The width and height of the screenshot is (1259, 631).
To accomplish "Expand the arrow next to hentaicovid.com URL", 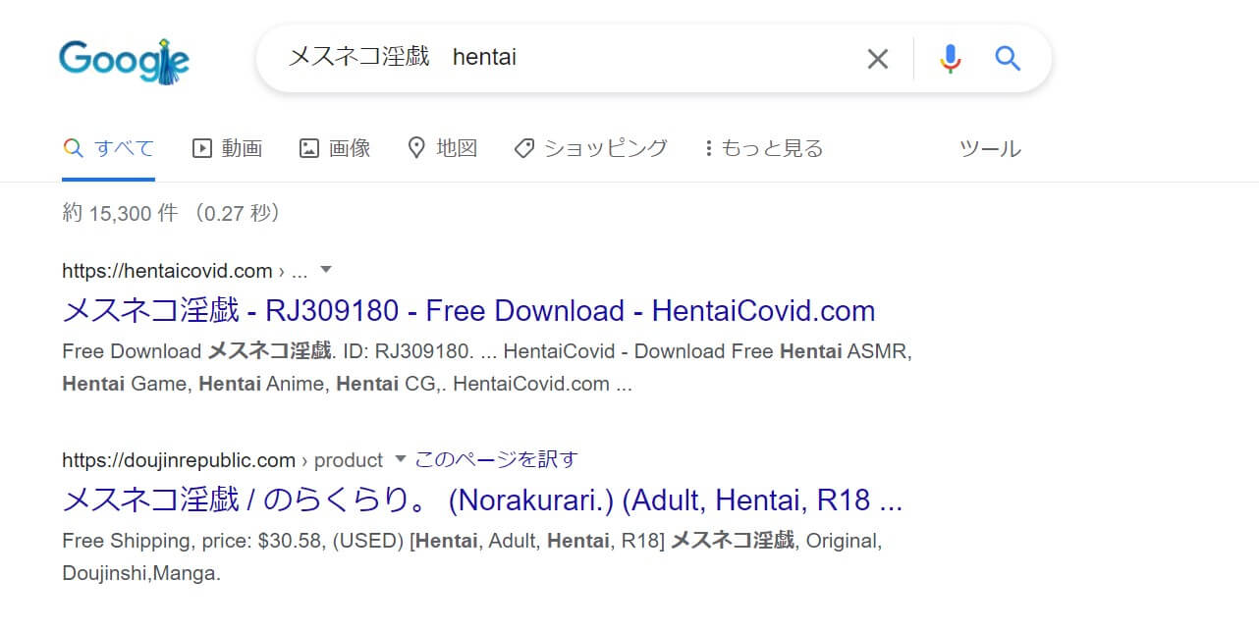I will click(327, 270).
